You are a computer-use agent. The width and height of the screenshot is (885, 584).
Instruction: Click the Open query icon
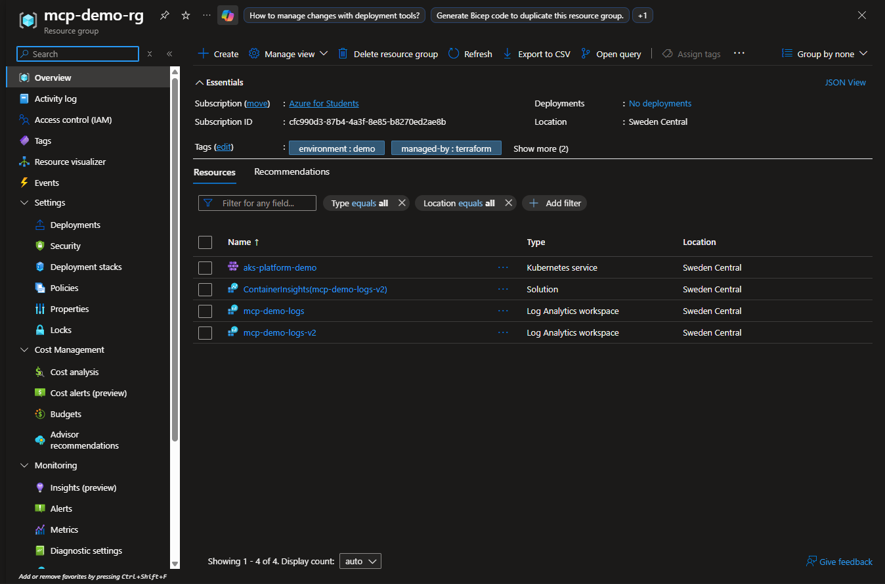pos(586,54)
